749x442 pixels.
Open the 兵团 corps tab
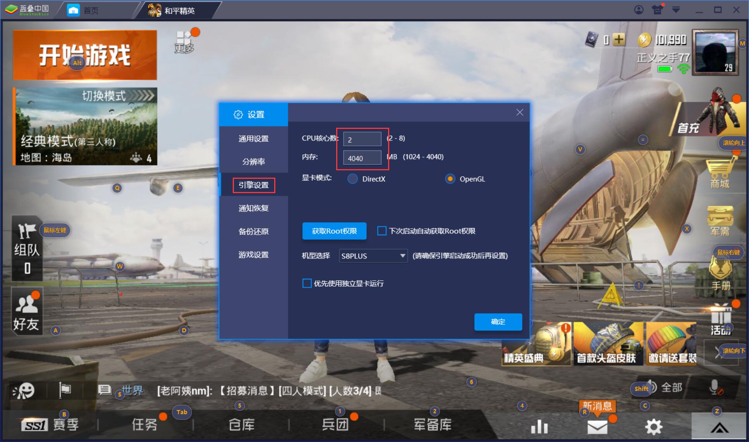335,425
